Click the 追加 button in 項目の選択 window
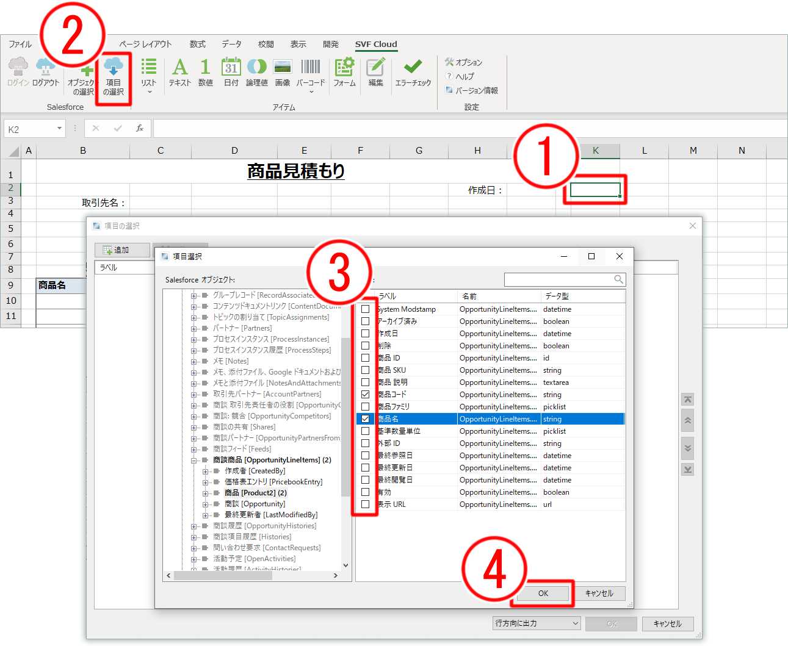This screenshot has width=788, height=646. point(122,250)
